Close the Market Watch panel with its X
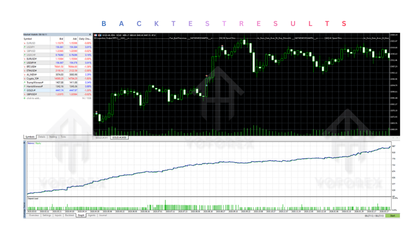This screenshot has width=416, height=234. tap(90, 35)
